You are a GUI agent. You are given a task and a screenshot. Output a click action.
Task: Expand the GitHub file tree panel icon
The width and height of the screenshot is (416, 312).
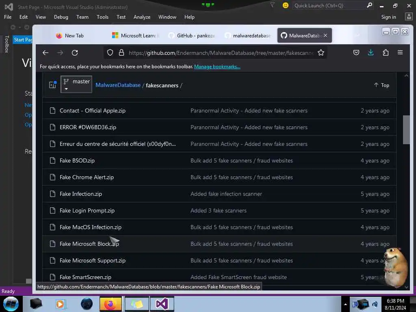(52, 84)
